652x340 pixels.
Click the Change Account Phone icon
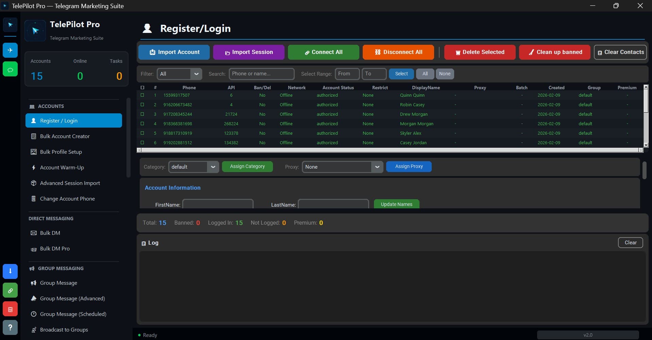coord(34,199)
